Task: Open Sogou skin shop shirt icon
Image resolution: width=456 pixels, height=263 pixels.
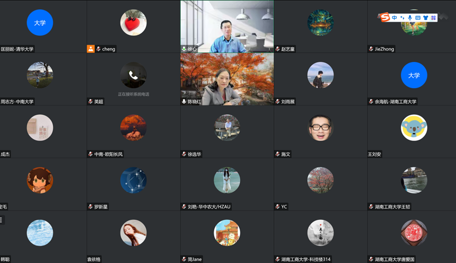Action: (x=425, y=18)
